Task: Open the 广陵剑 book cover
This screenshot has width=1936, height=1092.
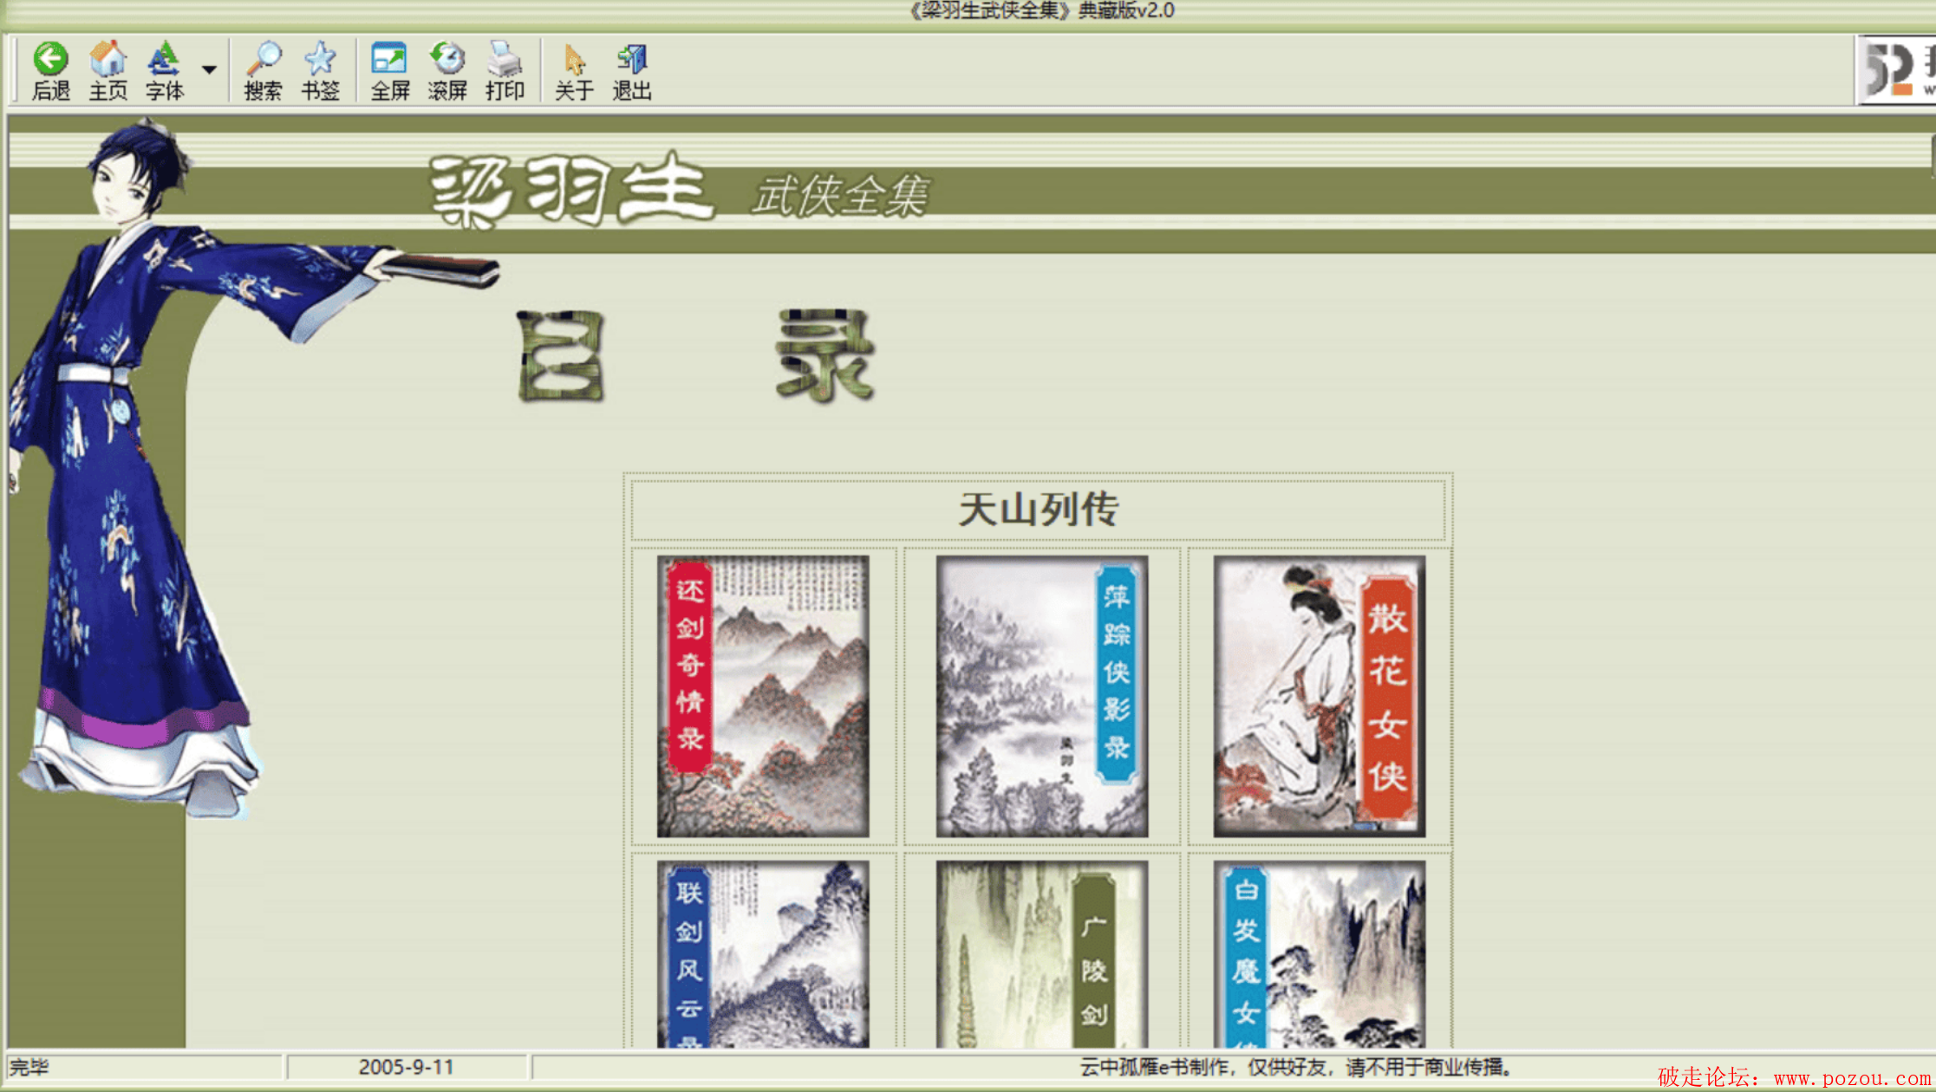Action: click(1042, 953)
